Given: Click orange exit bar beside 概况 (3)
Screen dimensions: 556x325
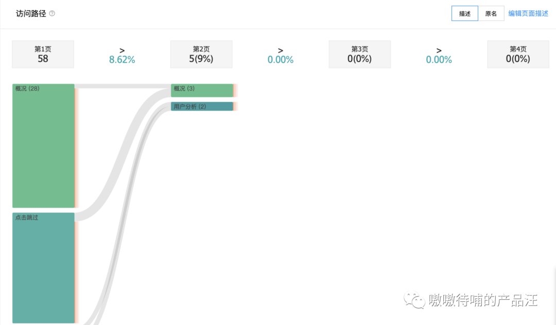Looking at the screenshot, I should tap(235, 91).
